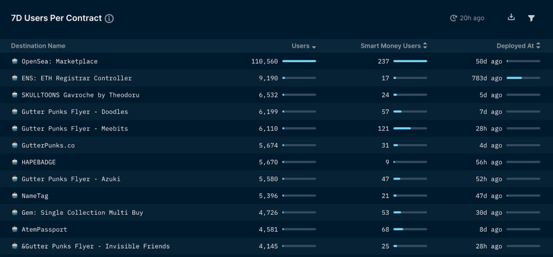Open the NameTag contract link
Viewport: 553px width, 257px height.
[x=35, y=196]
